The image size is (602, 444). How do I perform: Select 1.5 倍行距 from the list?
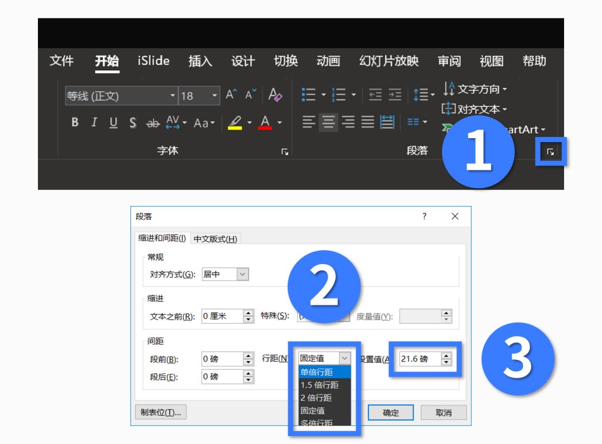coord(319,385)
